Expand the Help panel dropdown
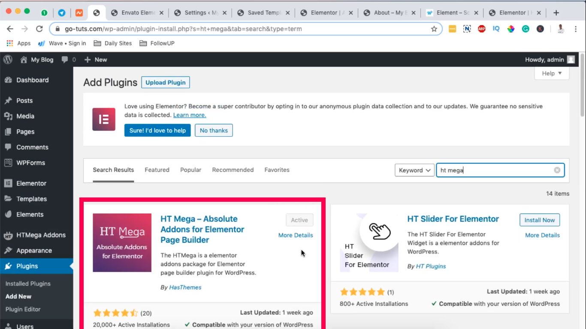The image size is (586, 329). pos(552,73)
